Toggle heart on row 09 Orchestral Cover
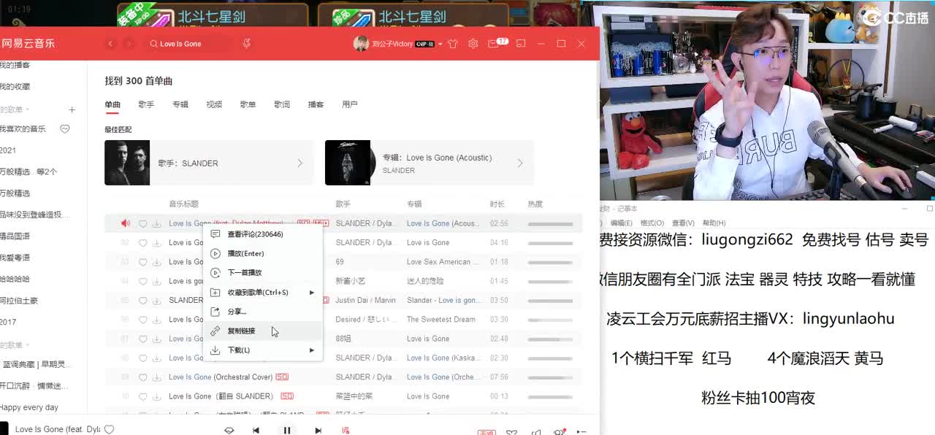 [x=143, y=377]
